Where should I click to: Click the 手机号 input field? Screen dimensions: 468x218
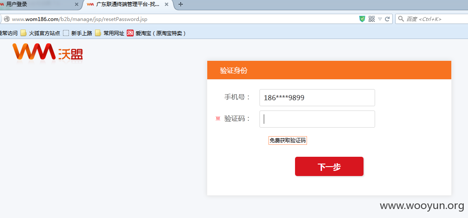point(317,98)
